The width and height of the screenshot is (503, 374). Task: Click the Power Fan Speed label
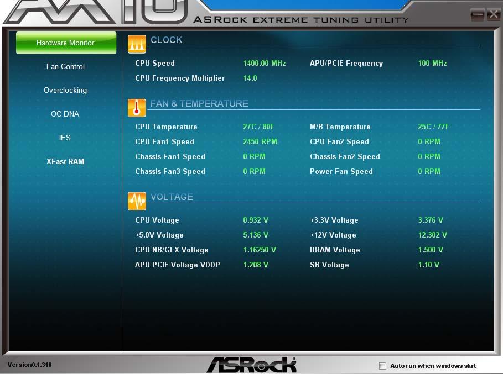click(341, 172)
